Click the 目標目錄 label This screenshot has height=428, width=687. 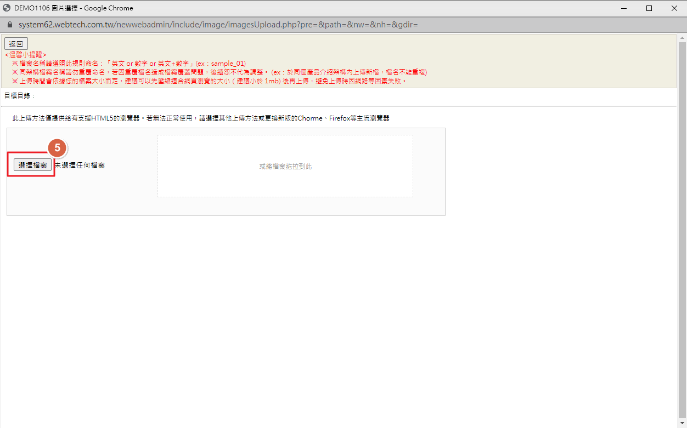pyautogui.click(x=20, y=95)
